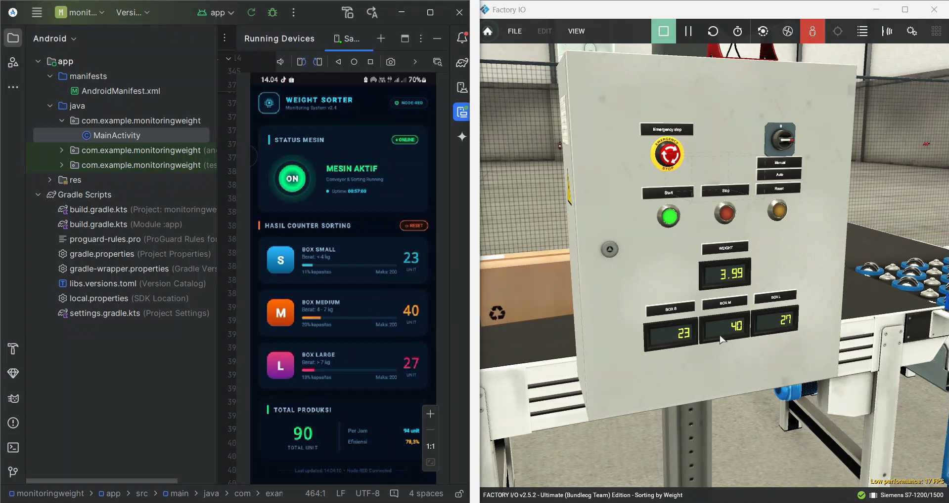This screenshot has width=949, height=503.
Task: Open the Problems tool window
Action: coord(13,423)
